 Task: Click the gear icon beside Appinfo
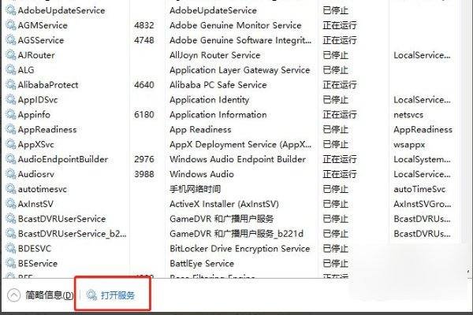click(x=9, y=115)
